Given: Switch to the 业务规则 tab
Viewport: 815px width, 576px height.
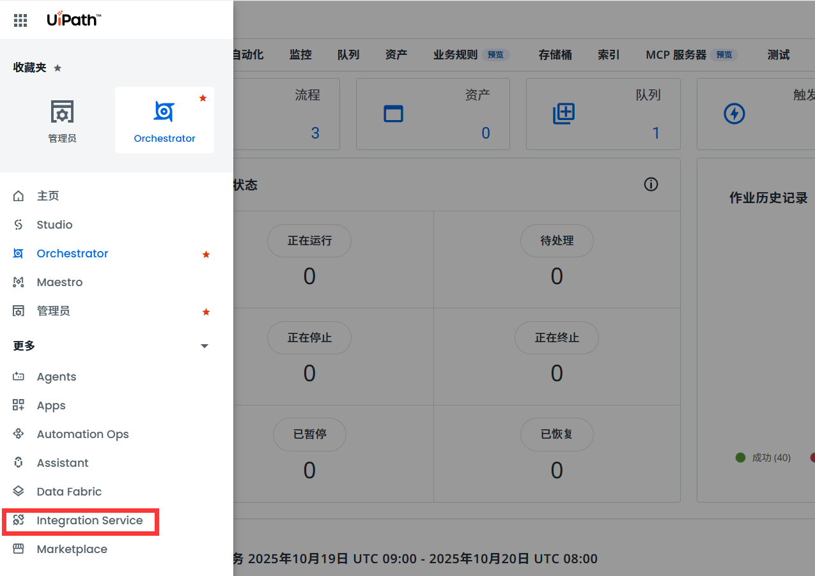Looking at the screenshot, I should (x=455, y=55).
